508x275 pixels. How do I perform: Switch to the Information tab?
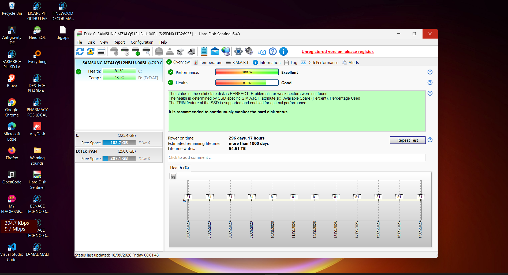click(267, 63)
